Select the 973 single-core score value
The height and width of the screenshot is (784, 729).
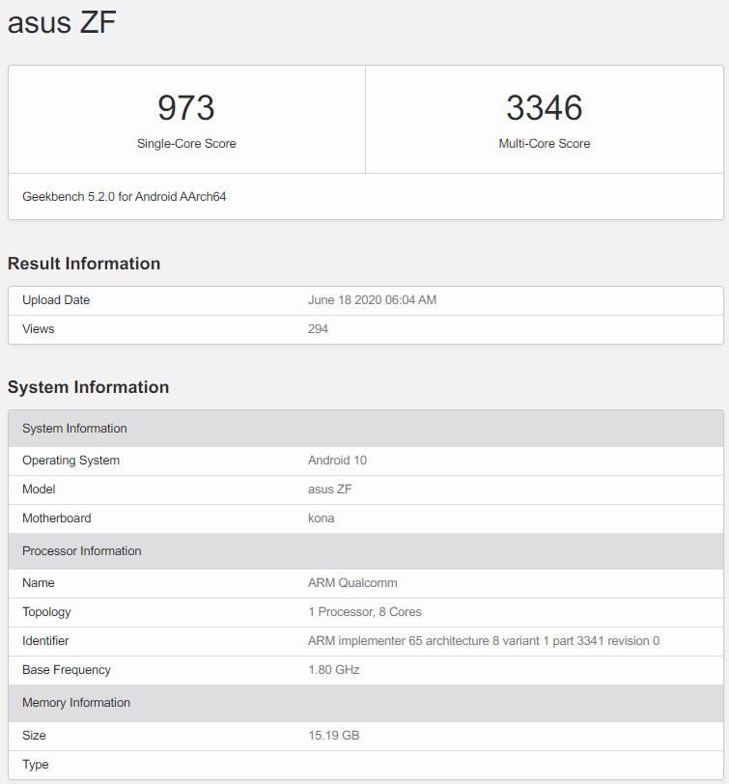186,107
